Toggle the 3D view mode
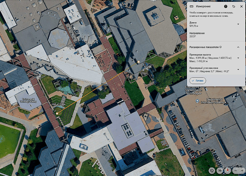The height and width of the screenshot is (176, 246). (219, 171)
